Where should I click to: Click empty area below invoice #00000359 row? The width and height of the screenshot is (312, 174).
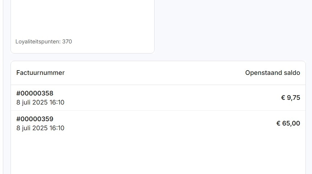[158, 155]
